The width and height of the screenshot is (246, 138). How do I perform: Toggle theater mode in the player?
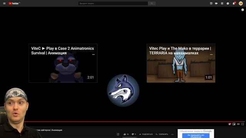[x=238, y=124]
